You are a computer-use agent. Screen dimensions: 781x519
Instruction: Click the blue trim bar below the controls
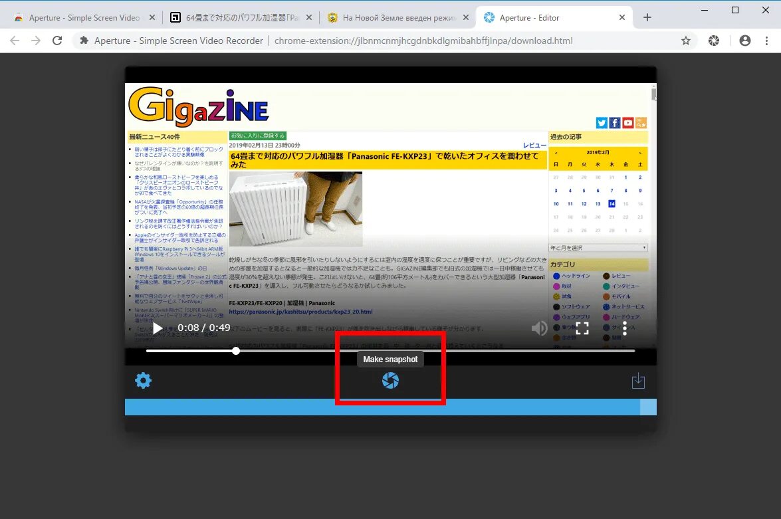(382, 407)
